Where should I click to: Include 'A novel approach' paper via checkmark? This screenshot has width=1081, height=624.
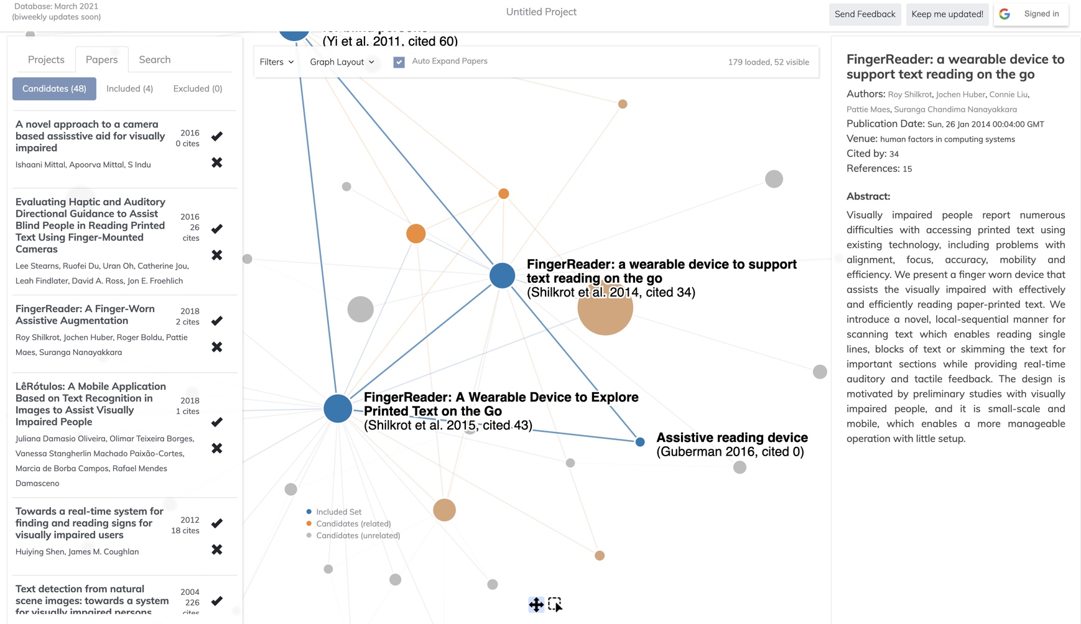(216, 136)
